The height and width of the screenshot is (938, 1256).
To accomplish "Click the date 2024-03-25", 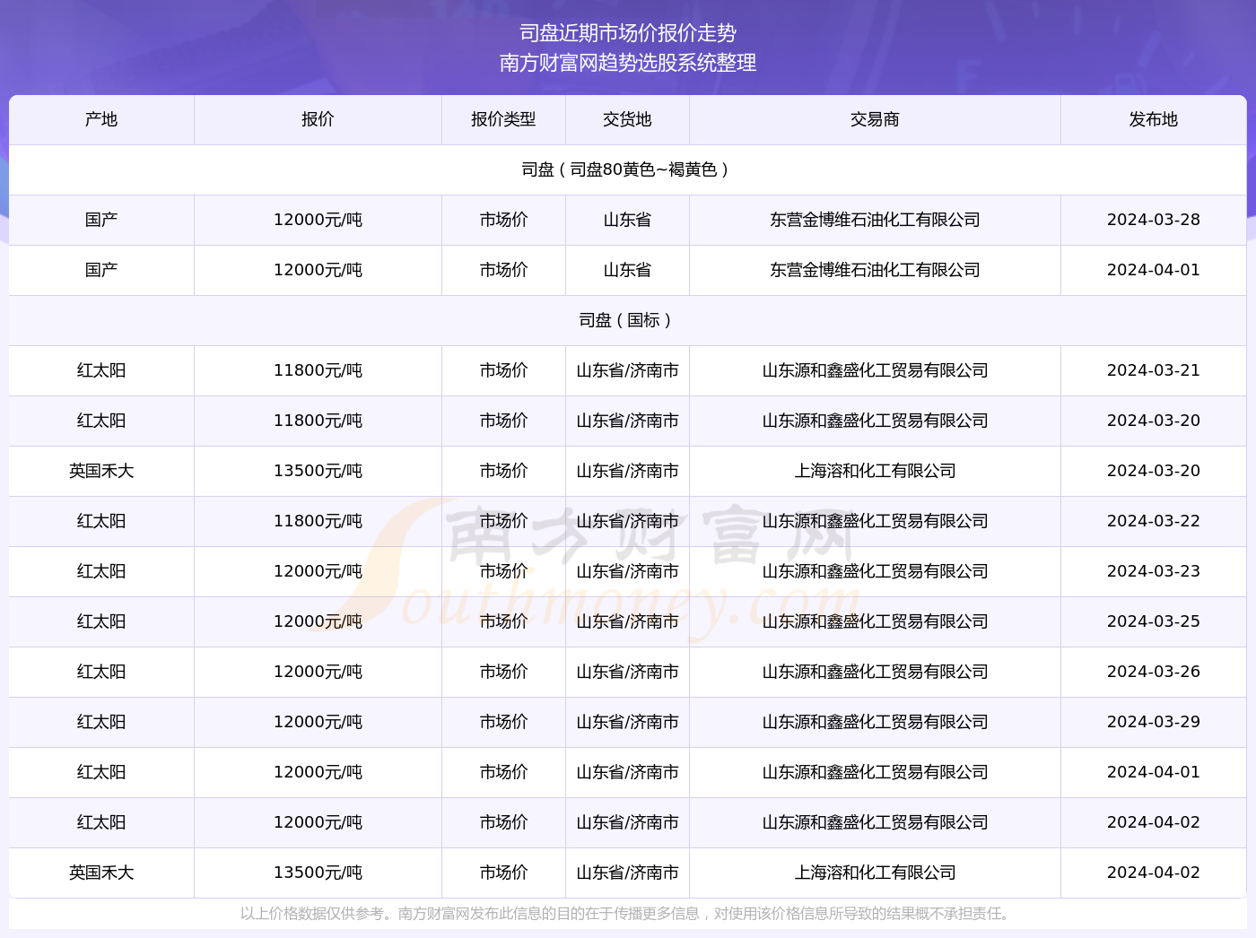I will (1153, 621).
